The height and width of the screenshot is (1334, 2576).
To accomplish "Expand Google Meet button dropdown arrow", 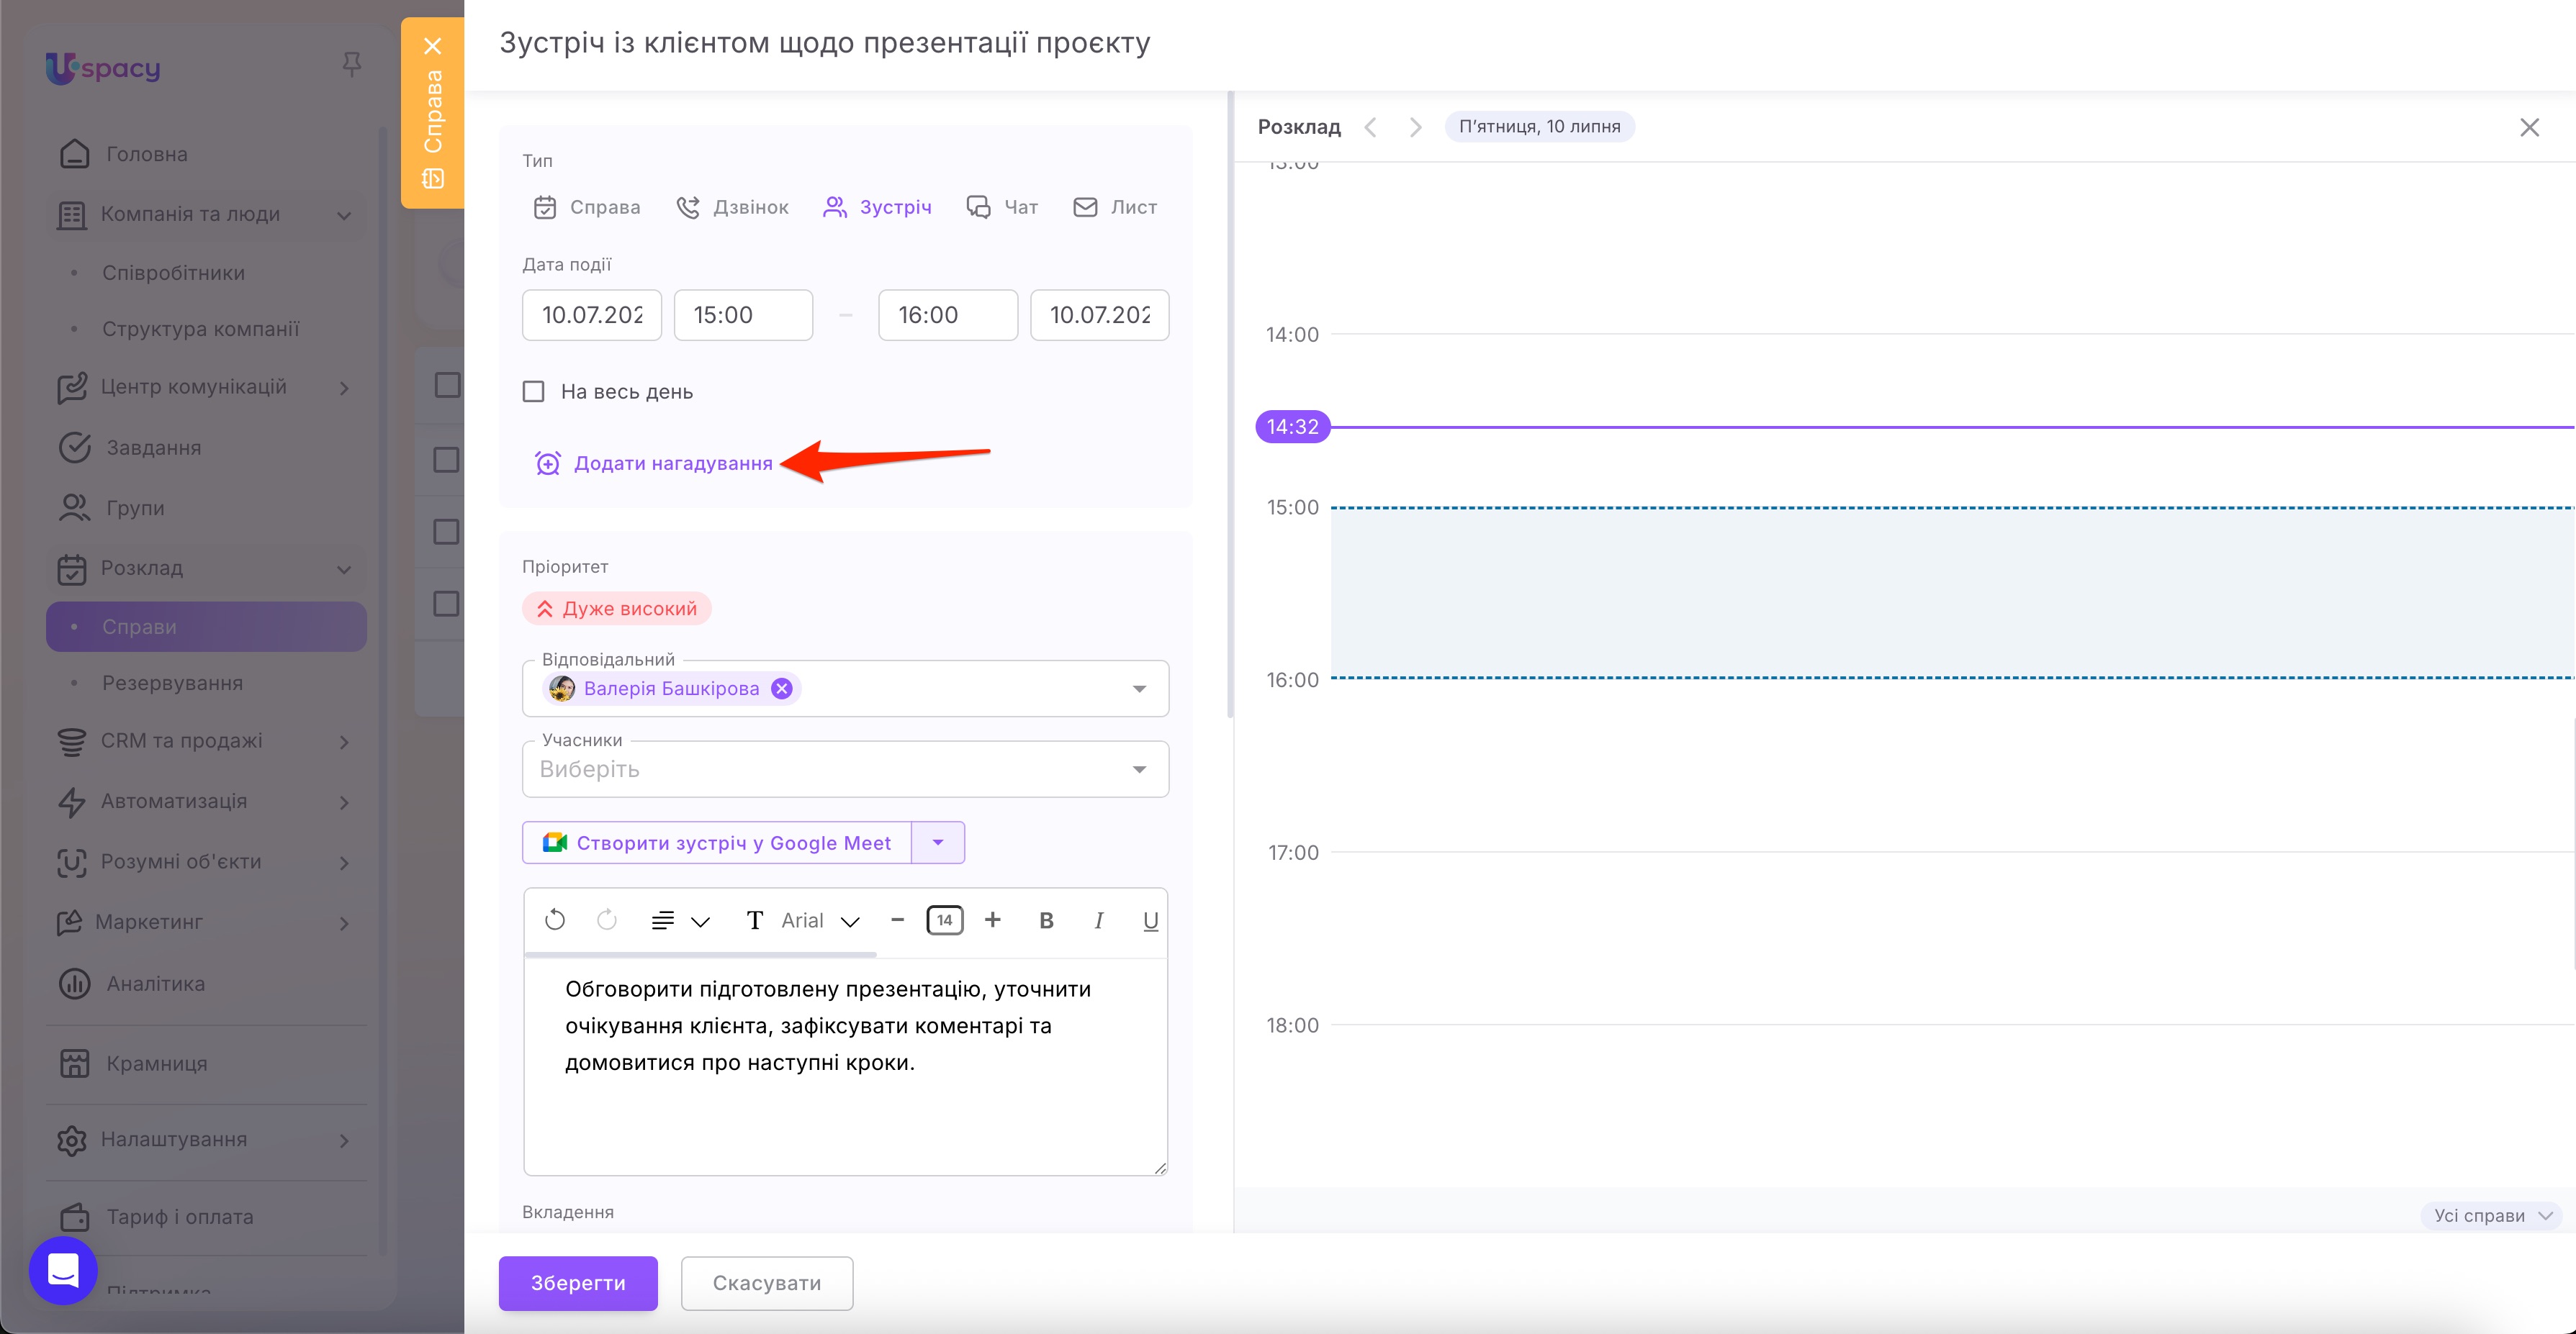I will [938, 843].
